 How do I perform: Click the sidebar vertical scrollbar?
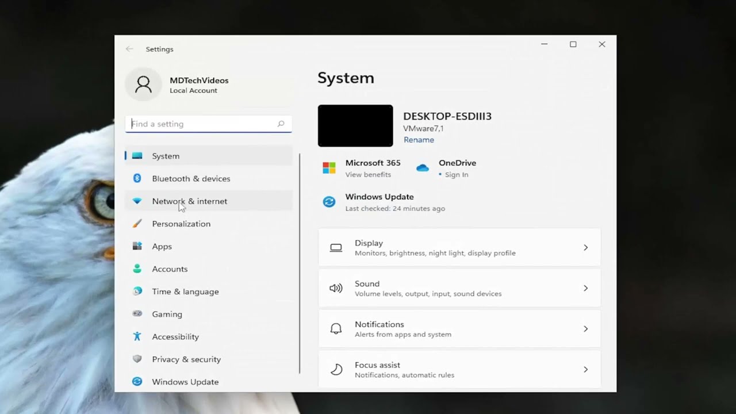point(300,263)
